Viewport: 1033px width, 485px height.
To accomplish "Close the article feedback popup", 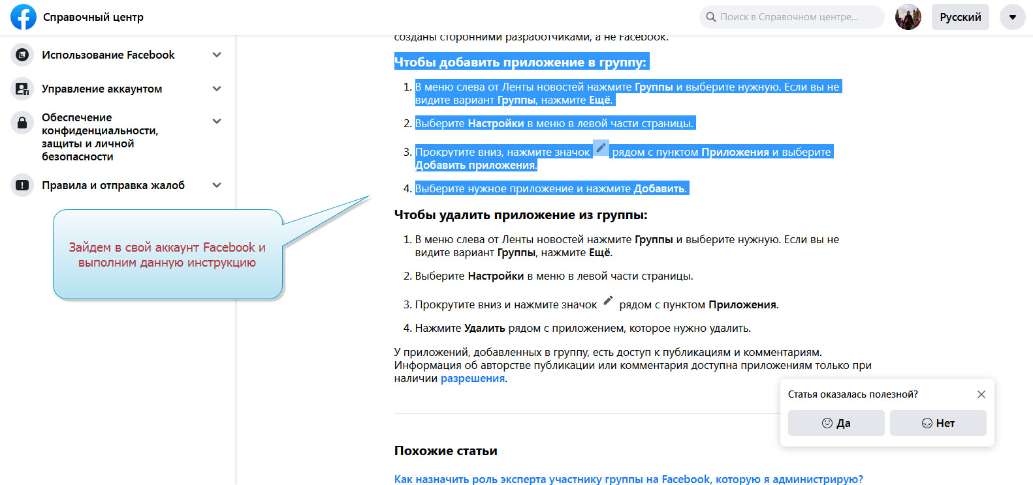I will [x=981, y=394].
